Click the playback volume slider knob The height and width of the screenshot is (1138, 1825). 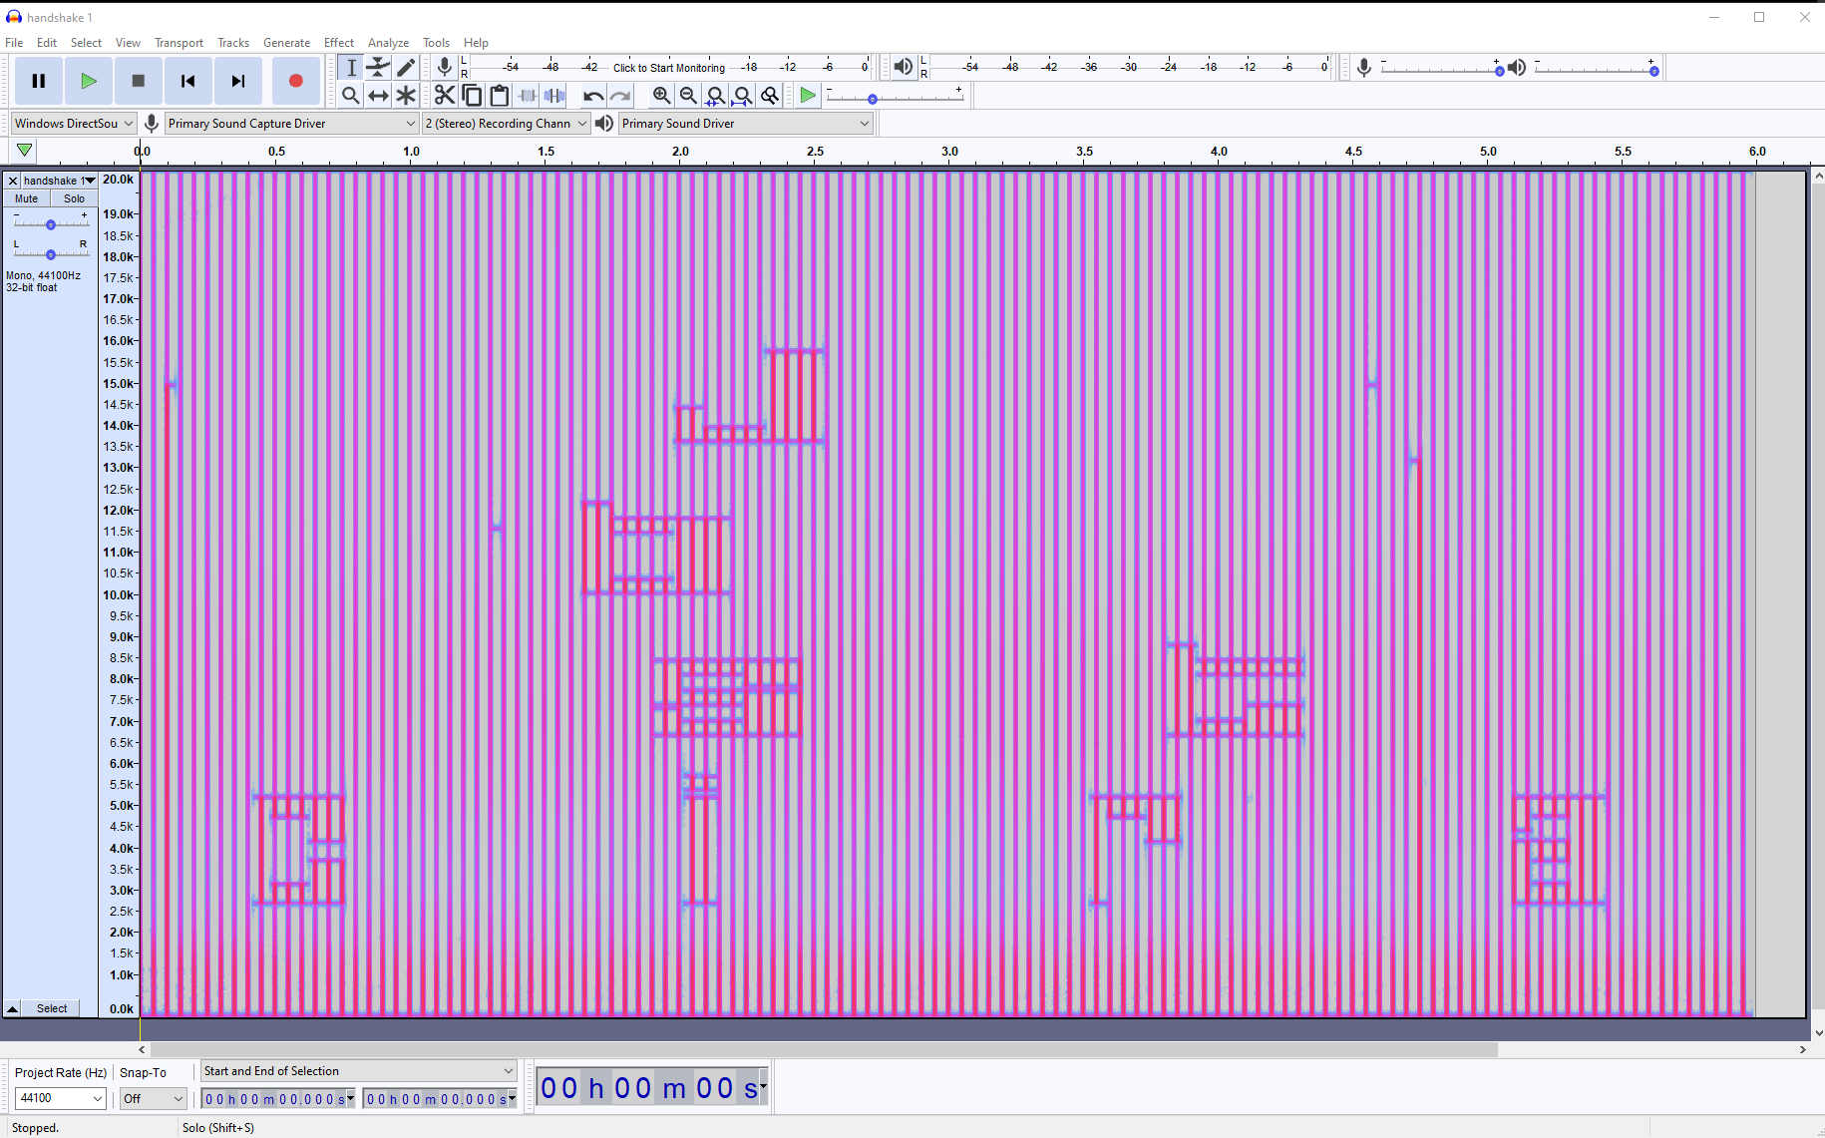pos(1653,71)
